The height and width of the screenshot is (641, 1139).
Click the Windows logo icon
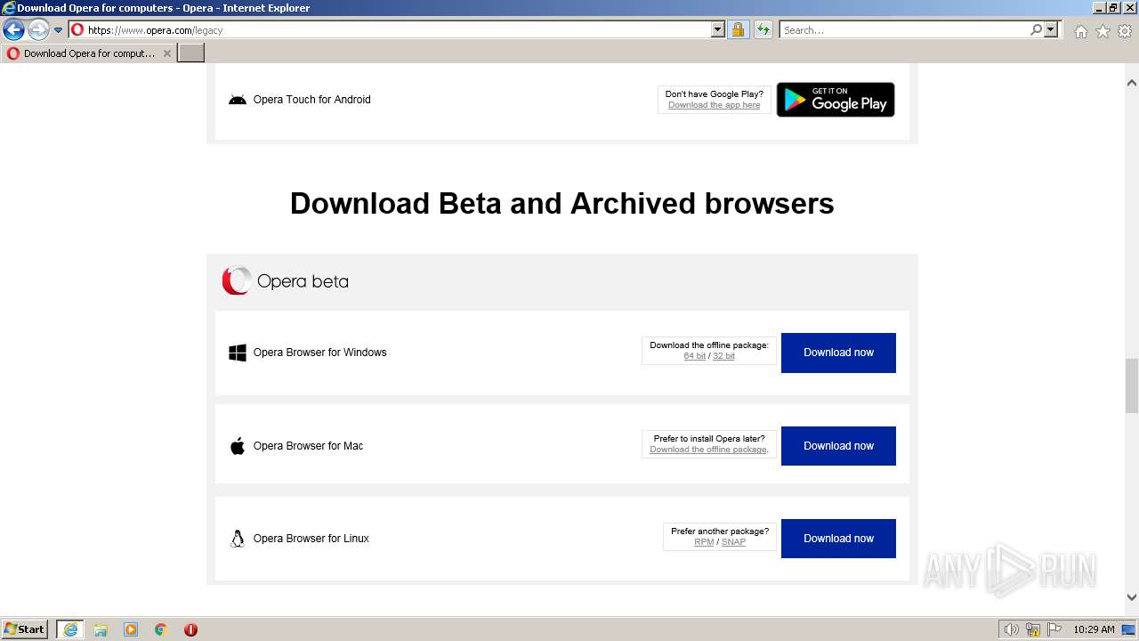pyautogui.click(x=238, y=353)
